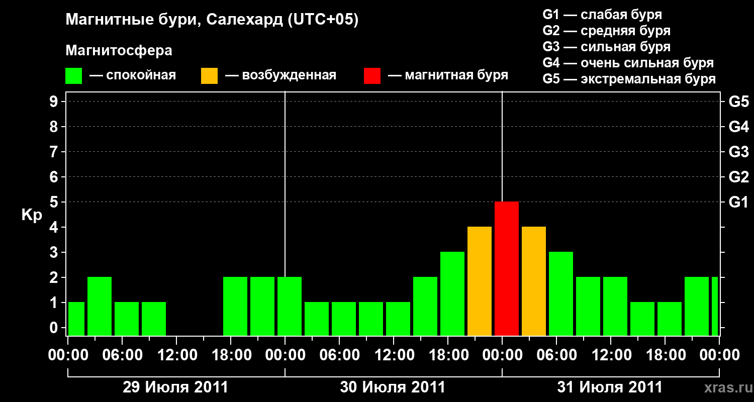Click the "06:00" time label for 31 Июля

pyautogui.click(x=556, y=355)
